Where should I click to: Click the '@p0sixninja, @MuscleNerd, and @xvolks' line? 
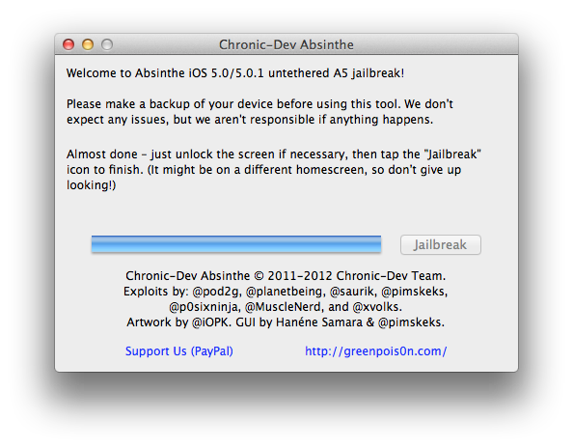click(x=286, y=307)
